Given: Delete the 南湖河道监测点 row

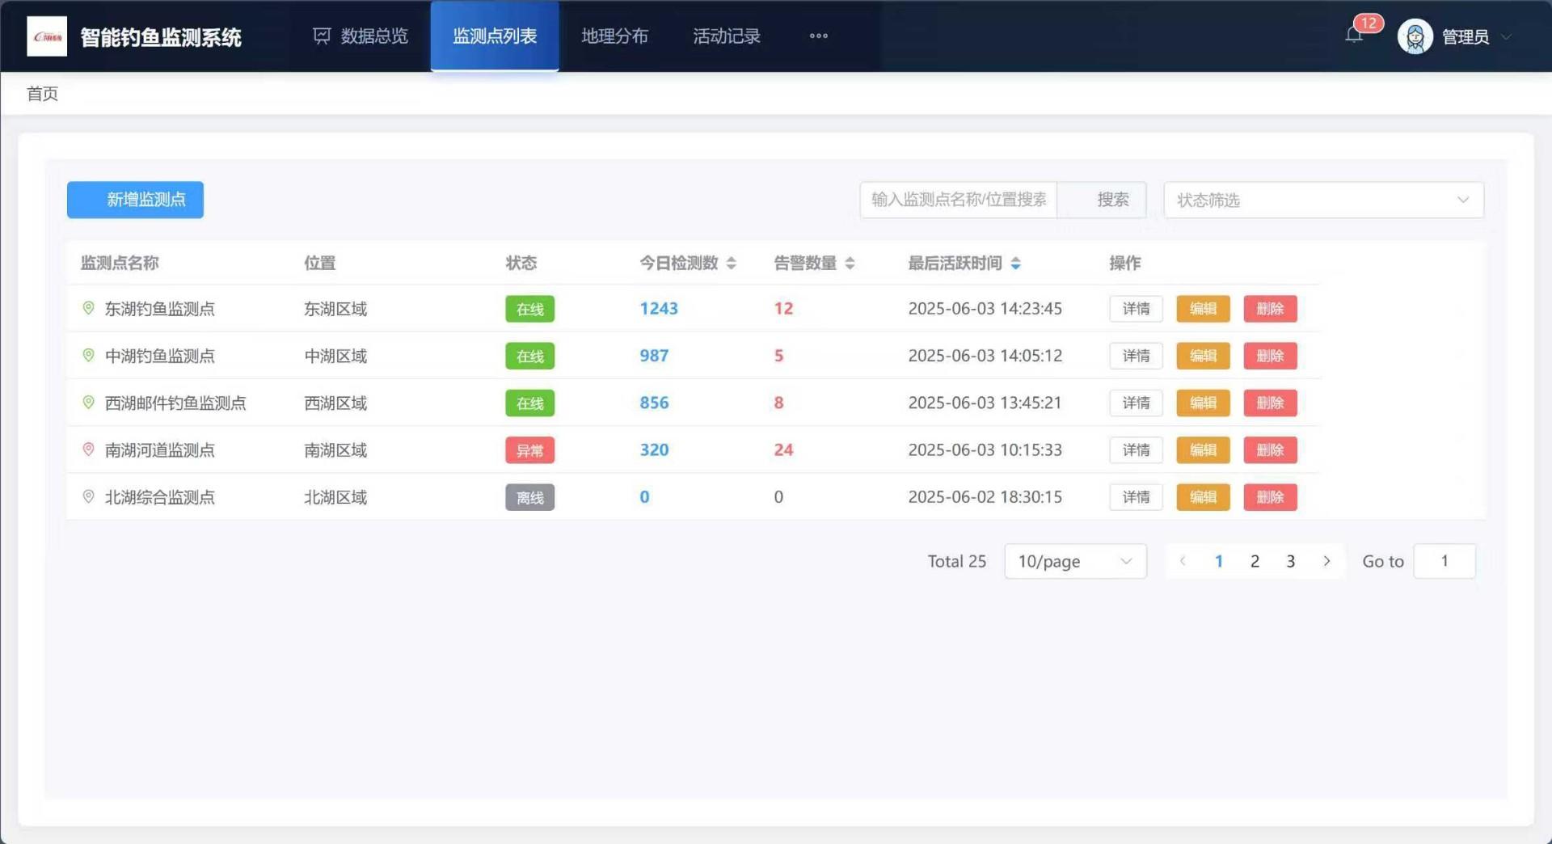Looking at the screenshot, I should [1270, 450].
